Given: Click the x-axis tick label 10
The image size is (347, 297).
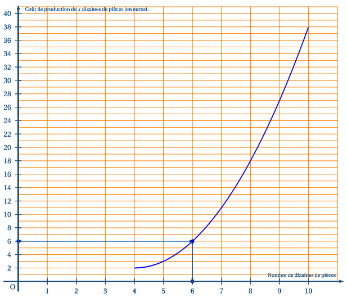Looking at the screenshot, I should point(308,291).
